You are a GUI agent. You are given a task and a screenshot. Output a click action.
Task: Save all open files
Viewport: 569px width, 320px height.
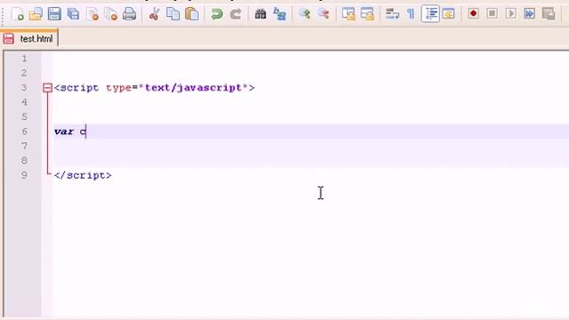(x=73, y=14)
